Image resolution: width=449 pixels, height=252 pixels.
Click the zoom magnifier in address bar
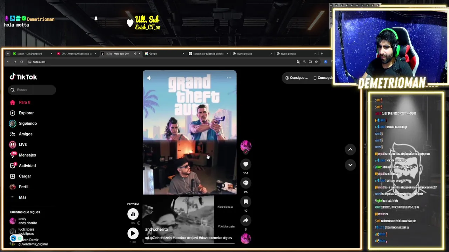click(x=304, y=62)
